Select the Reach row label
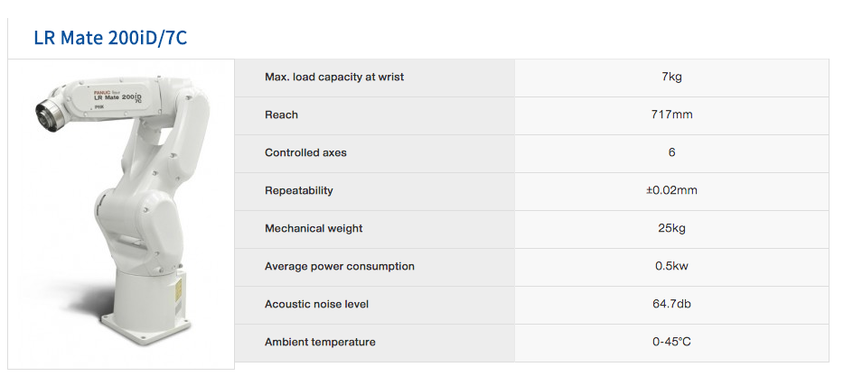Viewport: 853px width, 376px height. (281, 115)
